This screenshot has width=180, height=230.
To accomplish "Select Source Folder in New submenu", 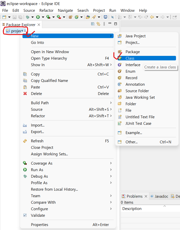I will 147,91.
